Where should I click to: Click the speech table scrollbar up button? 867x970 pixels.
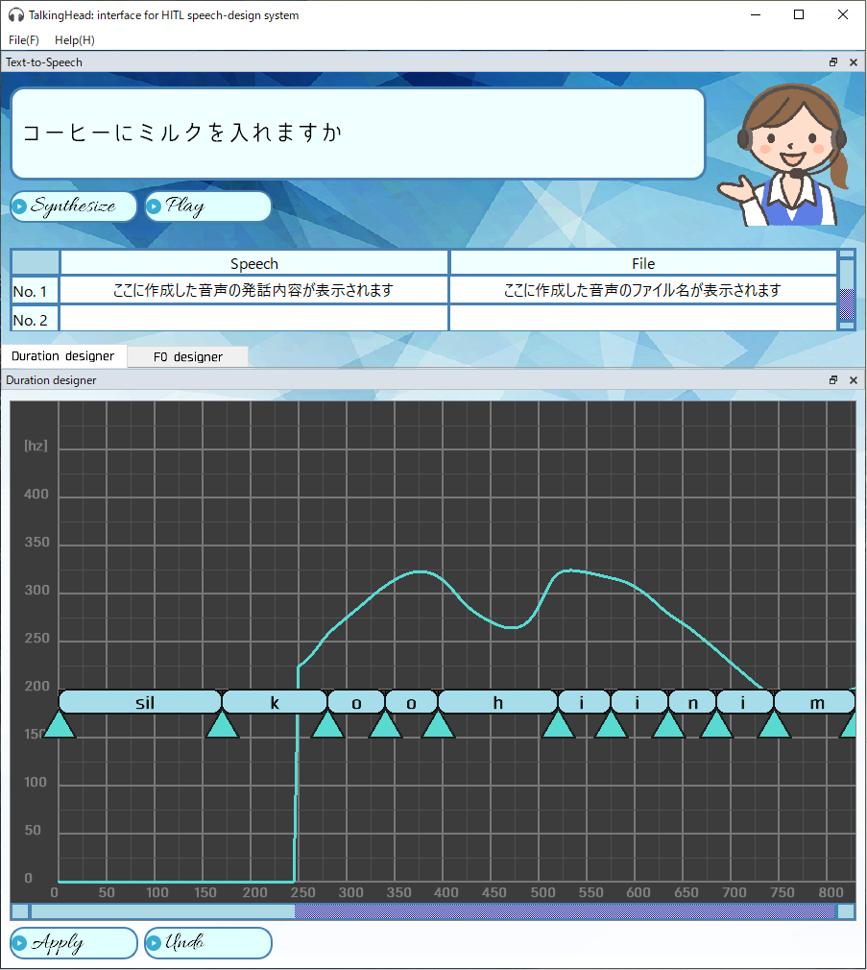click(847, 254)
